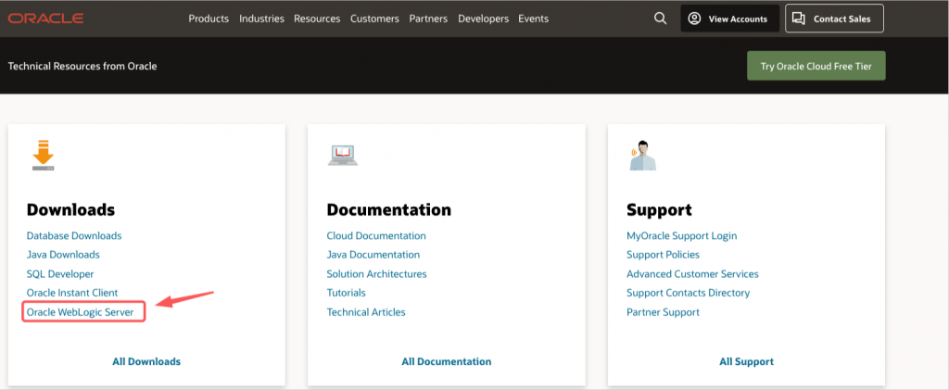
Task: Go to All Documentation
Action: point(447,361)
